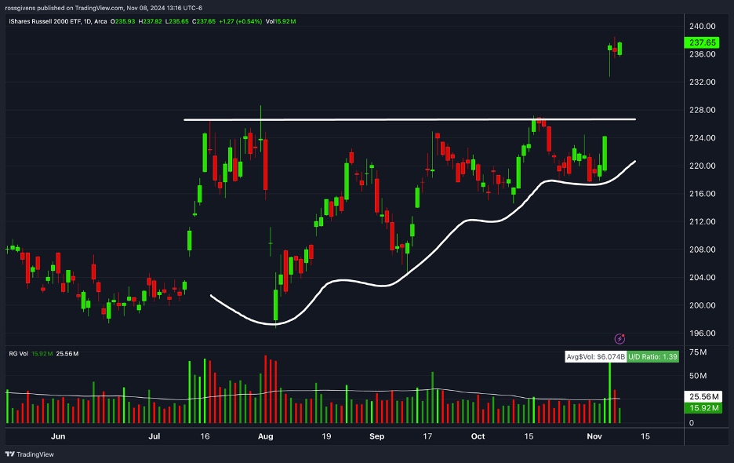Screen dimensions: 734x463
Task: Select the low value L235.65
Action: [177, 21]
